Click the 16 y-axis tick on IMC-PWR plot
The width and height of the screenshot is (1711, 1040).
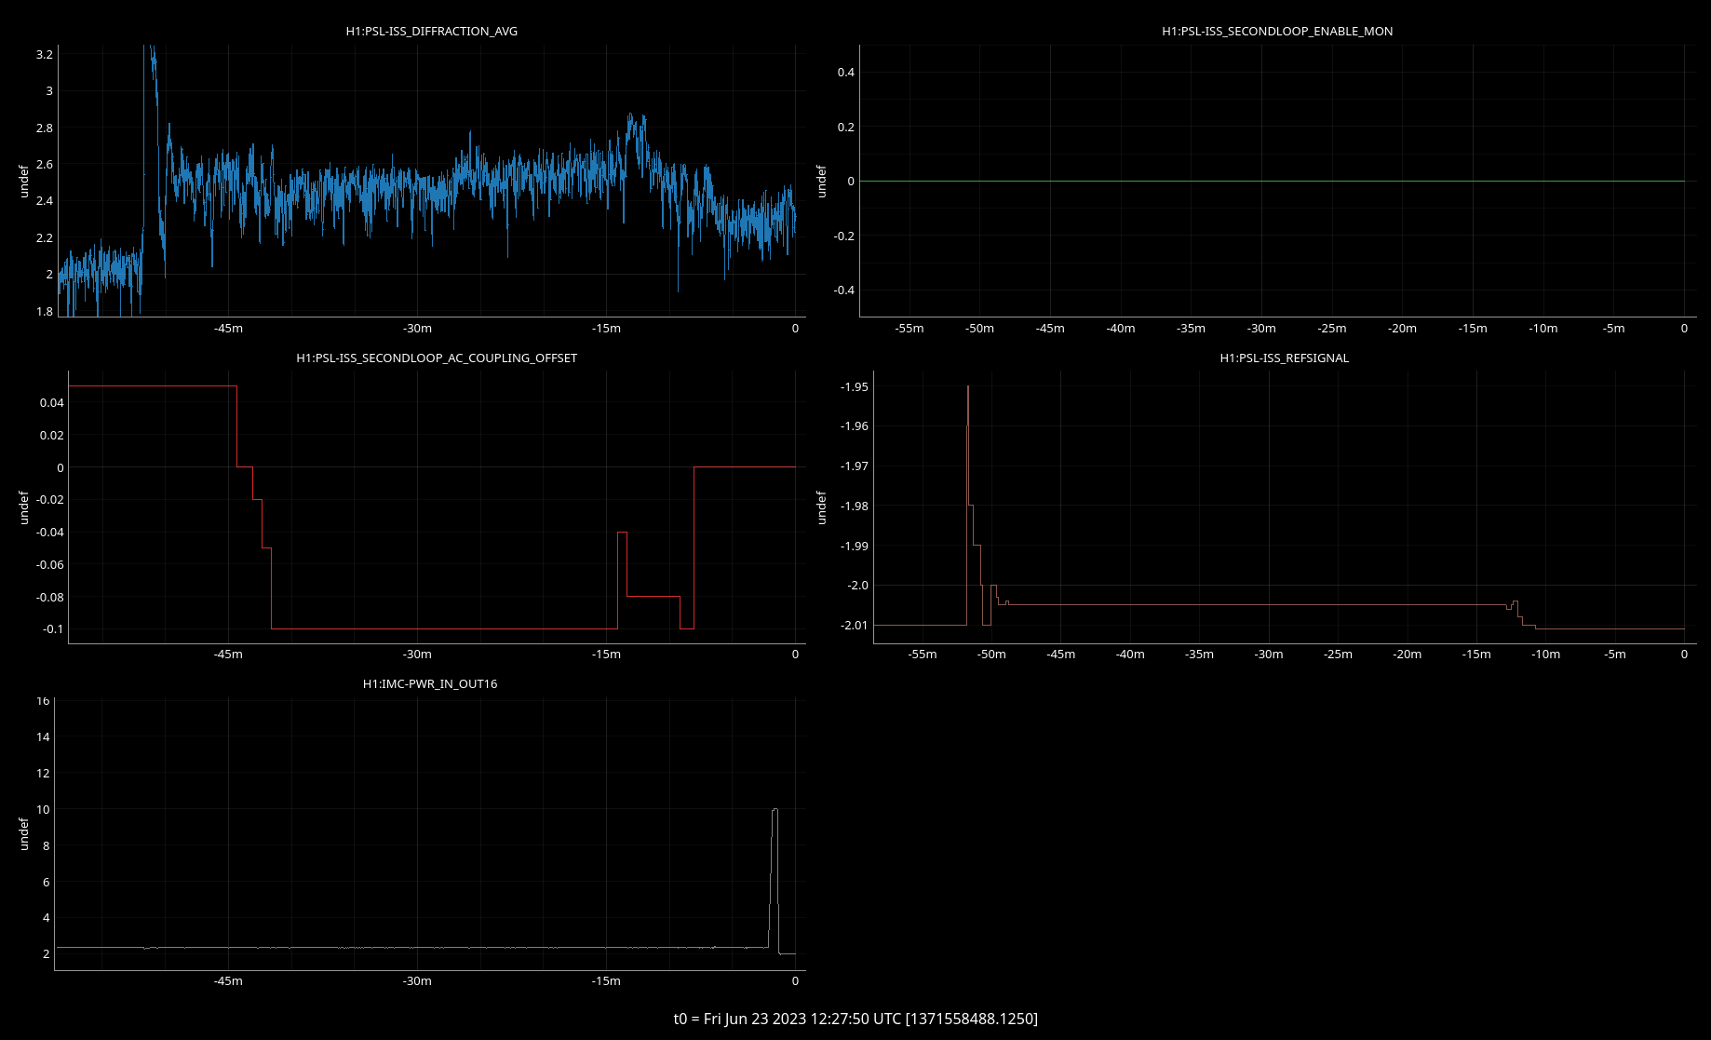pos(43,701)
